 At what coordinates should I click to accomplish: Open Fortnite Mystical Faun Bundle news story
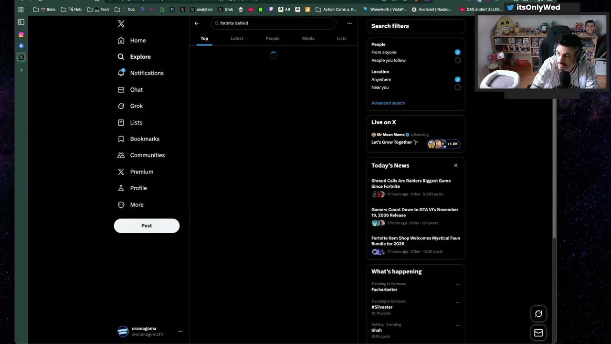pos(416,245)
